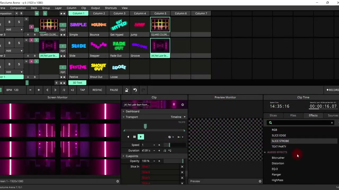Toggle Solo S on Layer 2
Image resolution: width=339 pixels, height=190 pixels.
19,43
